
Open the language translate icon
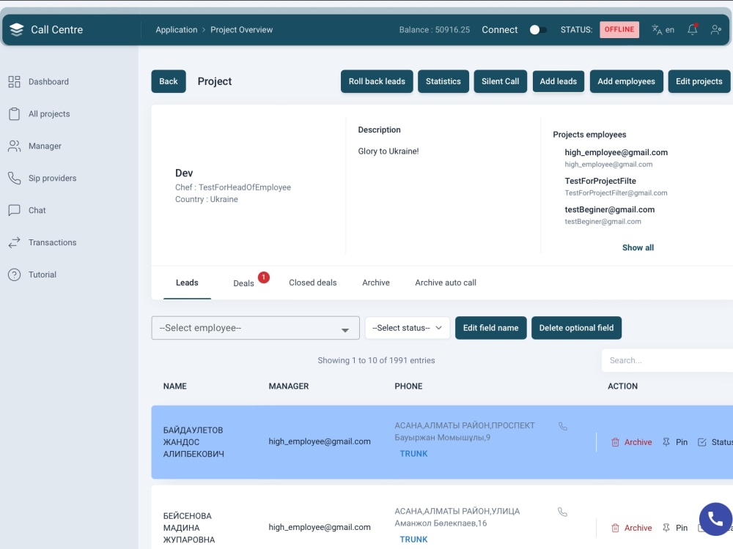coord(657,29)
